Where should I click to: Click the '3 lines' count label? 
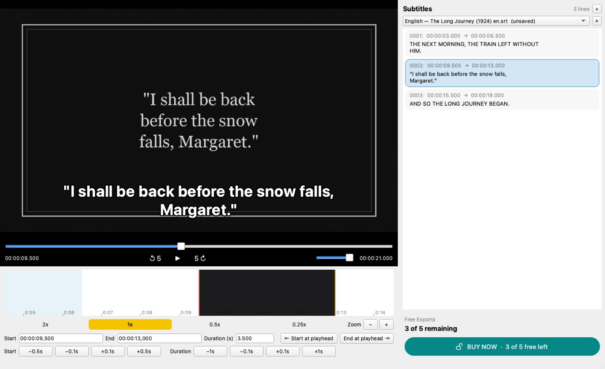[x=581, y=9]
